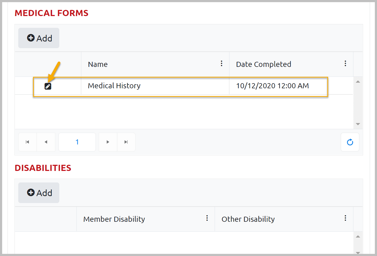Add a new disability entry
The width and height of the screenshot is (377, 256).
[39, 193]
